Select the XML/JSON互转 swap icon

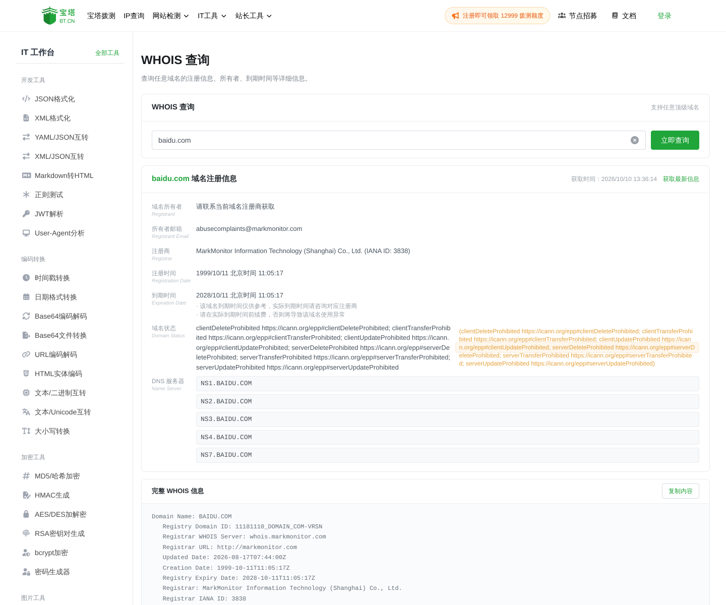tap(26, 156)
